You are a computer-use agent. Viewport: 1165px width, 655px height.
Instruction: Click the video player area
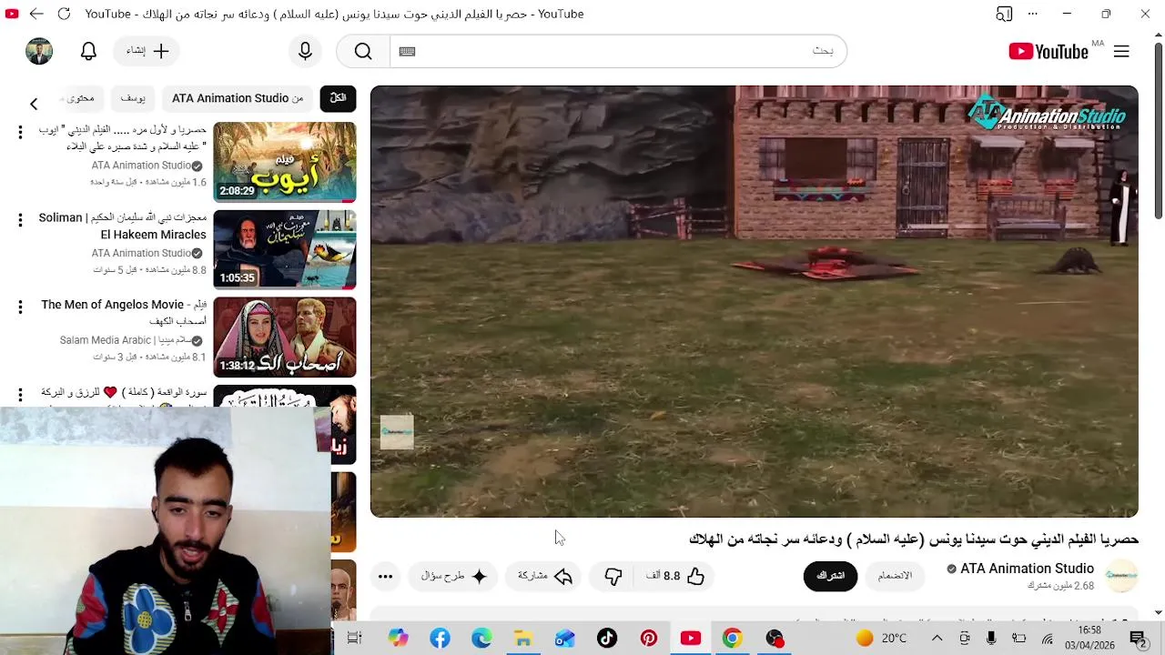[x=755, y=301]
